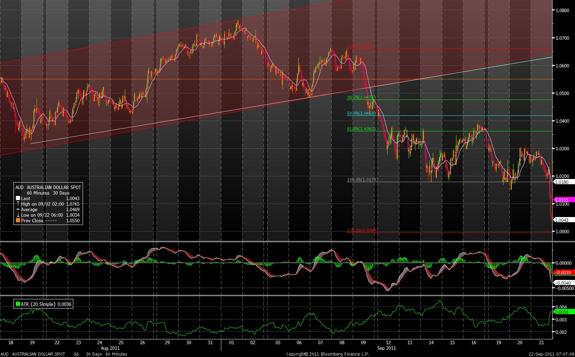575x357 pixels.
Task: Click the High marker icon in legend
Action: [18, 204]
